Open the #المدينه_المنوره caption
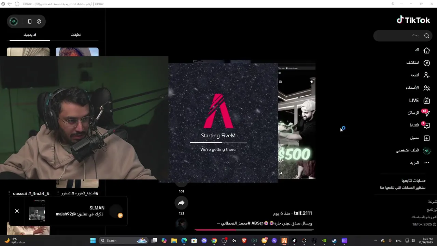 (x=80, y=193)
